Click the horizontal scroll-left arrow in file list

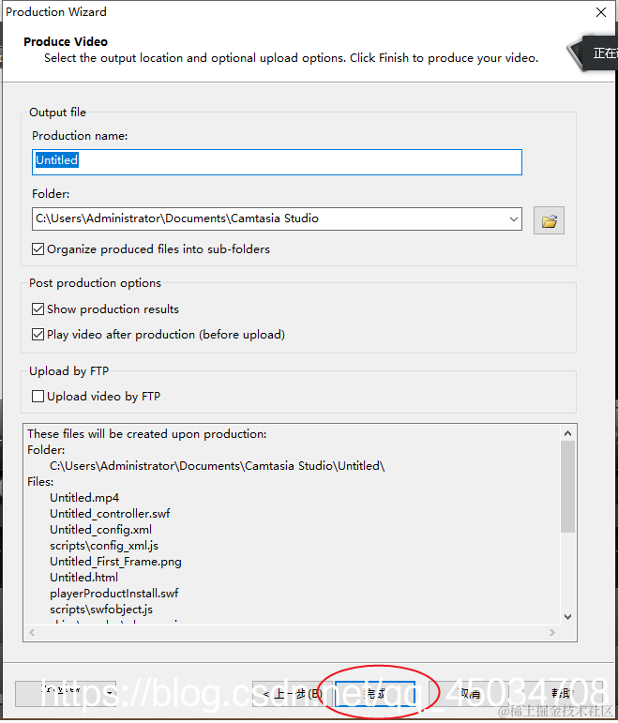click(32, 633)
